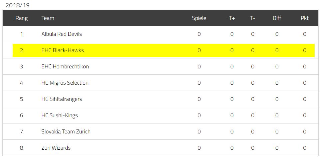The image size is (322, 159).
Task: Click the Spiele column header
Action: tap(199, 18)
